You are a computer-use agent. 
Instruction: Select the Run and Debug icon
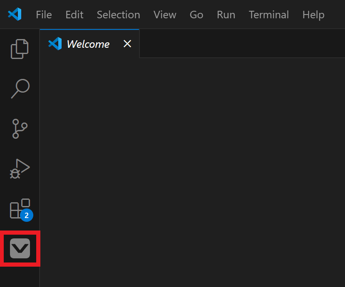(20, 169)
